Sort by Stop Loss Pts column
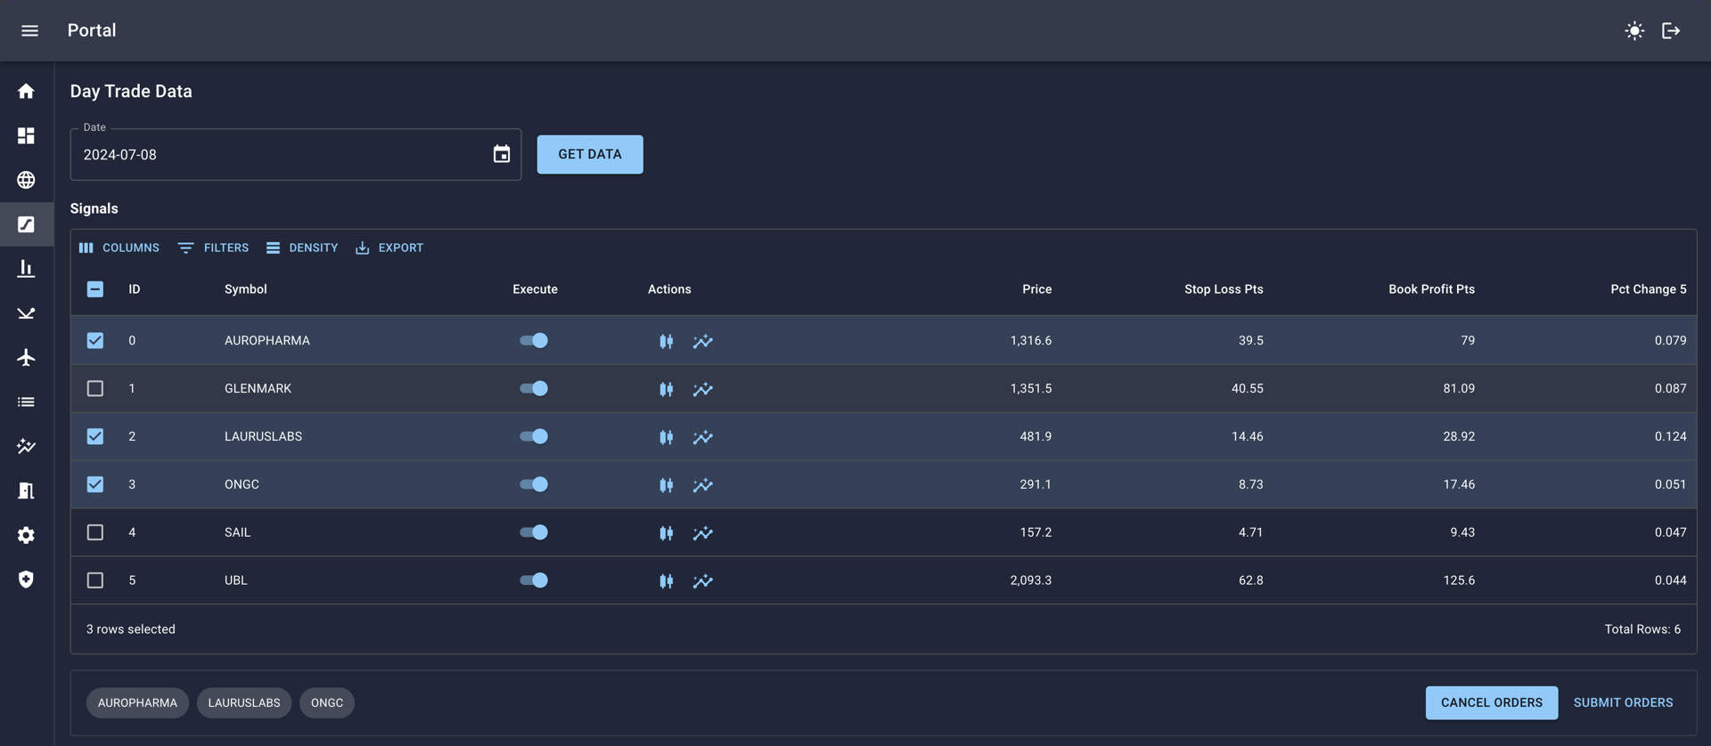This screenshot has height=746, width=1711. pyautogui.click(x=1224, y=289)
